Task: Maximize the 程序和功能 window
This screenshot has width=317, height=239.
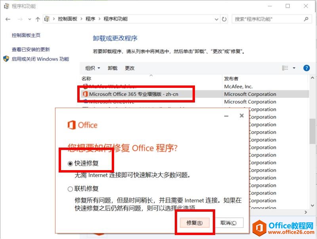Action: pos(288,6)
